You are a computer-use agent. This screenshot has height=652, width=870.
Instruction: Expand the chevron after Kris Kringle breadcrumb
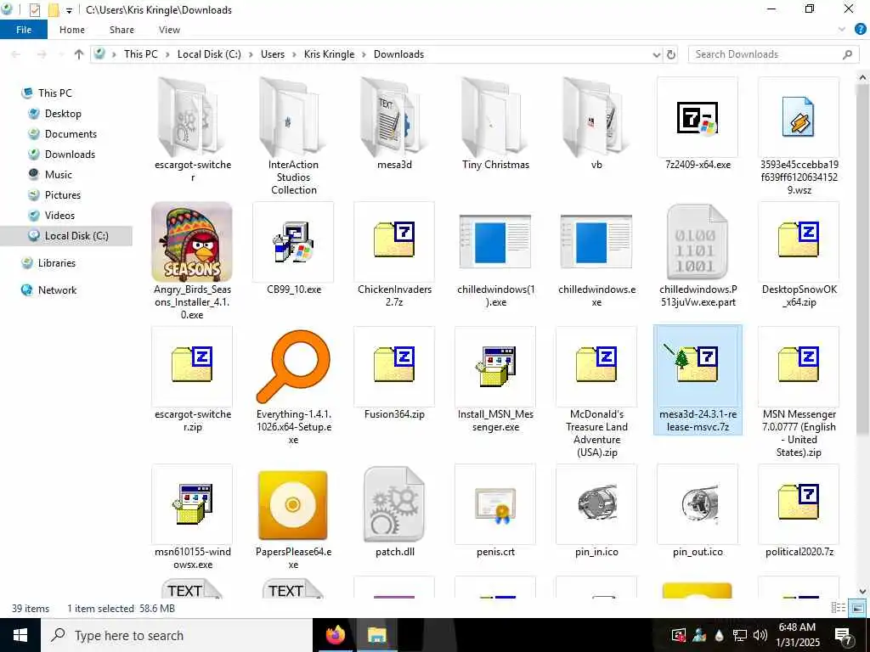tap(364, 54)
